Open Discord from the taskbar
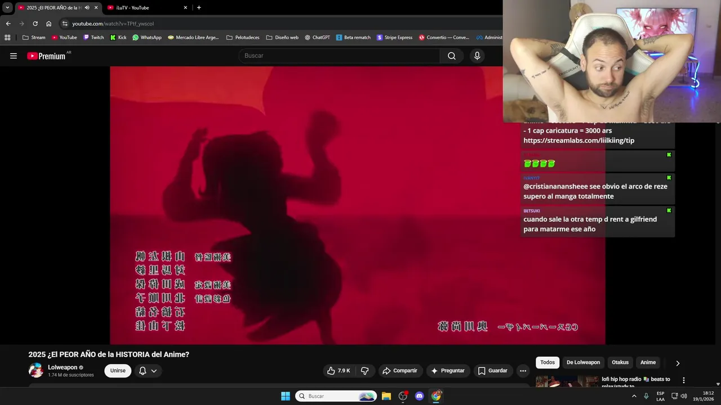Screen dimensions: 721x405 [419, 396]
